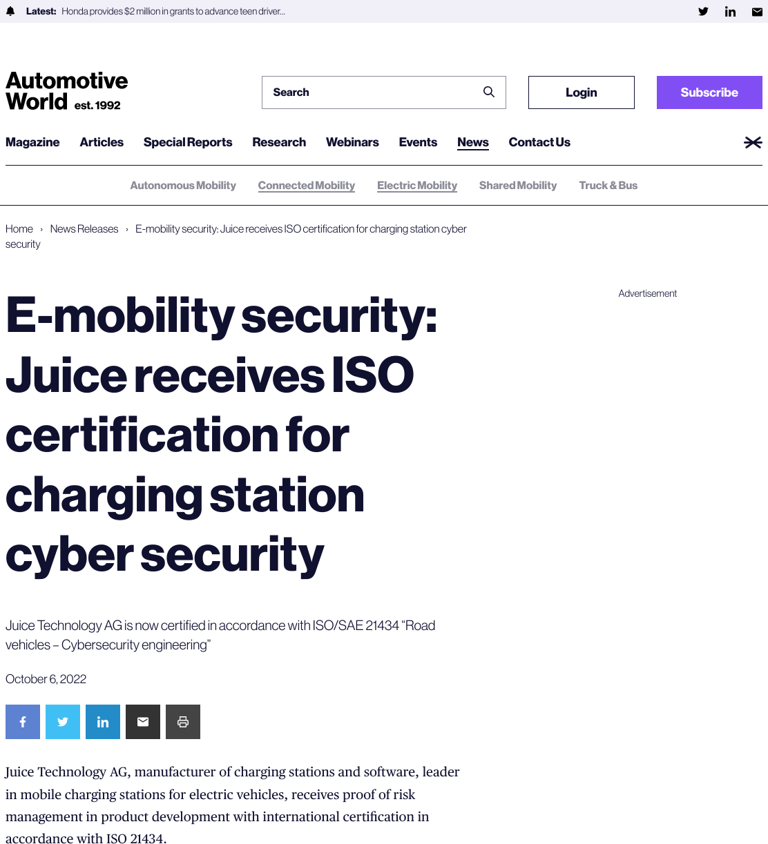Share article on Facebook
The width and height of the screenshot is (768, 844).
point(23,722)
